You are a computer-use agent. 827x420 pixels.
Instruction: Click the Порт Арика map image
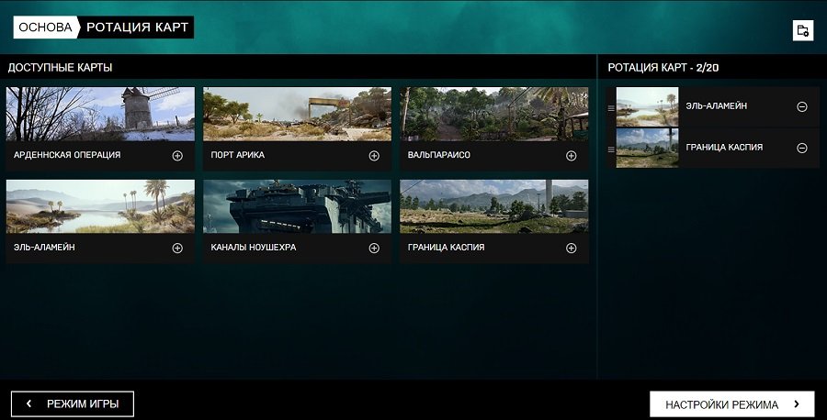tap(297, 115)
